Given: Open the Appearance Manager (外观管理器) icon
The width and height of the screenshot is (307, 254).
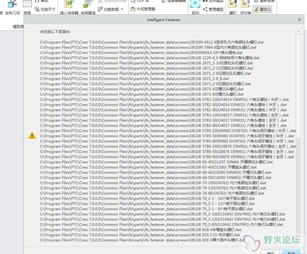Looking at the screenshot, I should point(133,9).
